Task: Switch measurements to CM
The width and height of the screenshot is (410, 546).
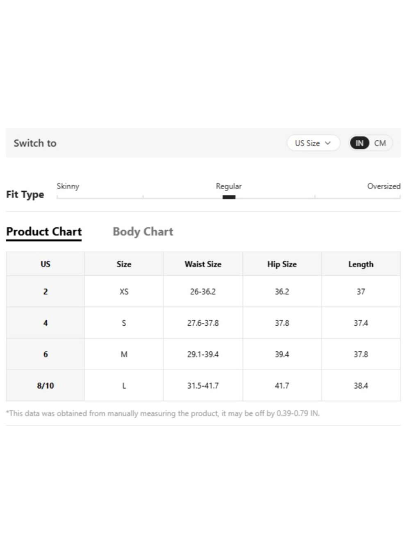Action: click(x=380, y=143)
